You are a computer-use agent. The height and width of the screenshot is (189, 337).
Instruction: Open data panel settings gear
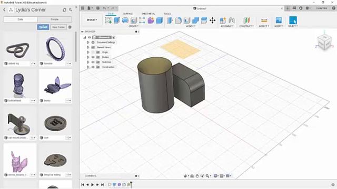click(70, 27)
